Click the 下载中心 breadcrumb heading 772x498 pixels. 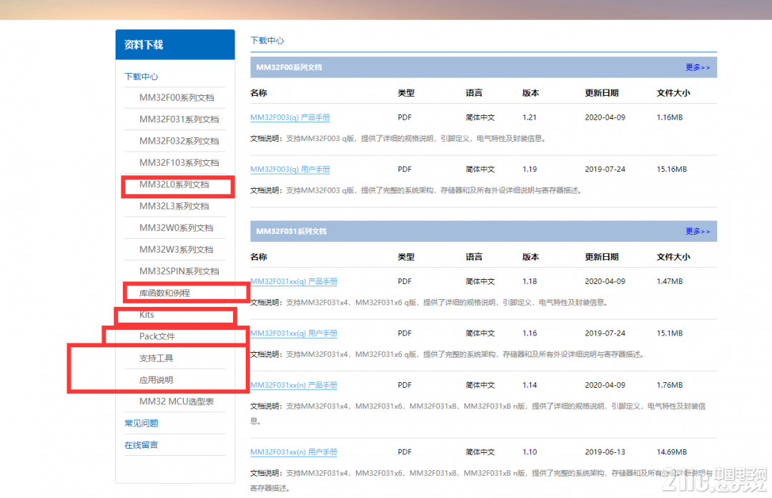point(267,41)
